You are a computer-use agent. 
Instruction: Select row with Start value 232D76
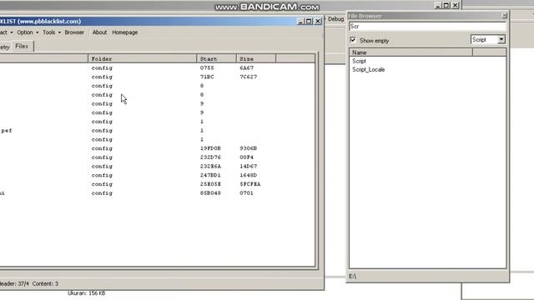tap(210, 157)
